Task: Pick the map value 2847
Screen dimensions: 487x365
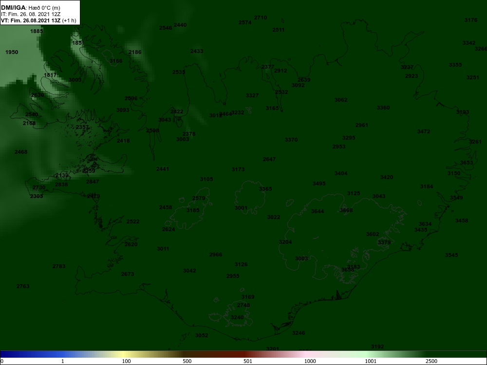Action: (93, 182)
